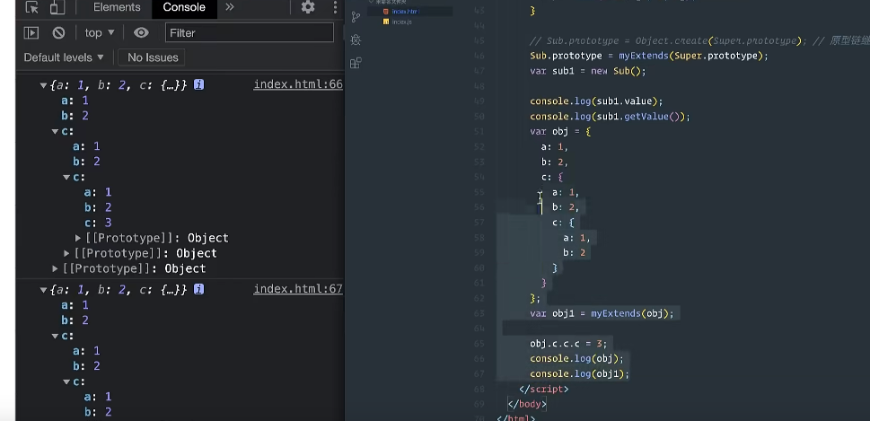Select the c: 3 property row
Viewport: 870px width, 421px height.
(x=98, y=223)
